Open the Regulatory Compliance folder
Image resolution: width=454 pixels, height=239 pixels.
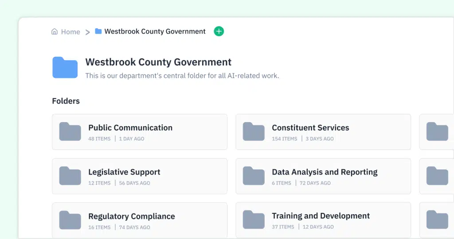coord(131,216)
